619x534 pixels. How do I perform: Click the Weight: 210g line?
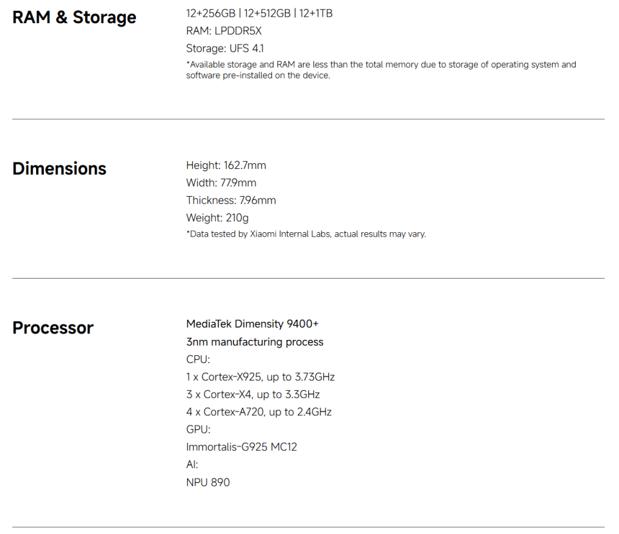click(217, 218)
